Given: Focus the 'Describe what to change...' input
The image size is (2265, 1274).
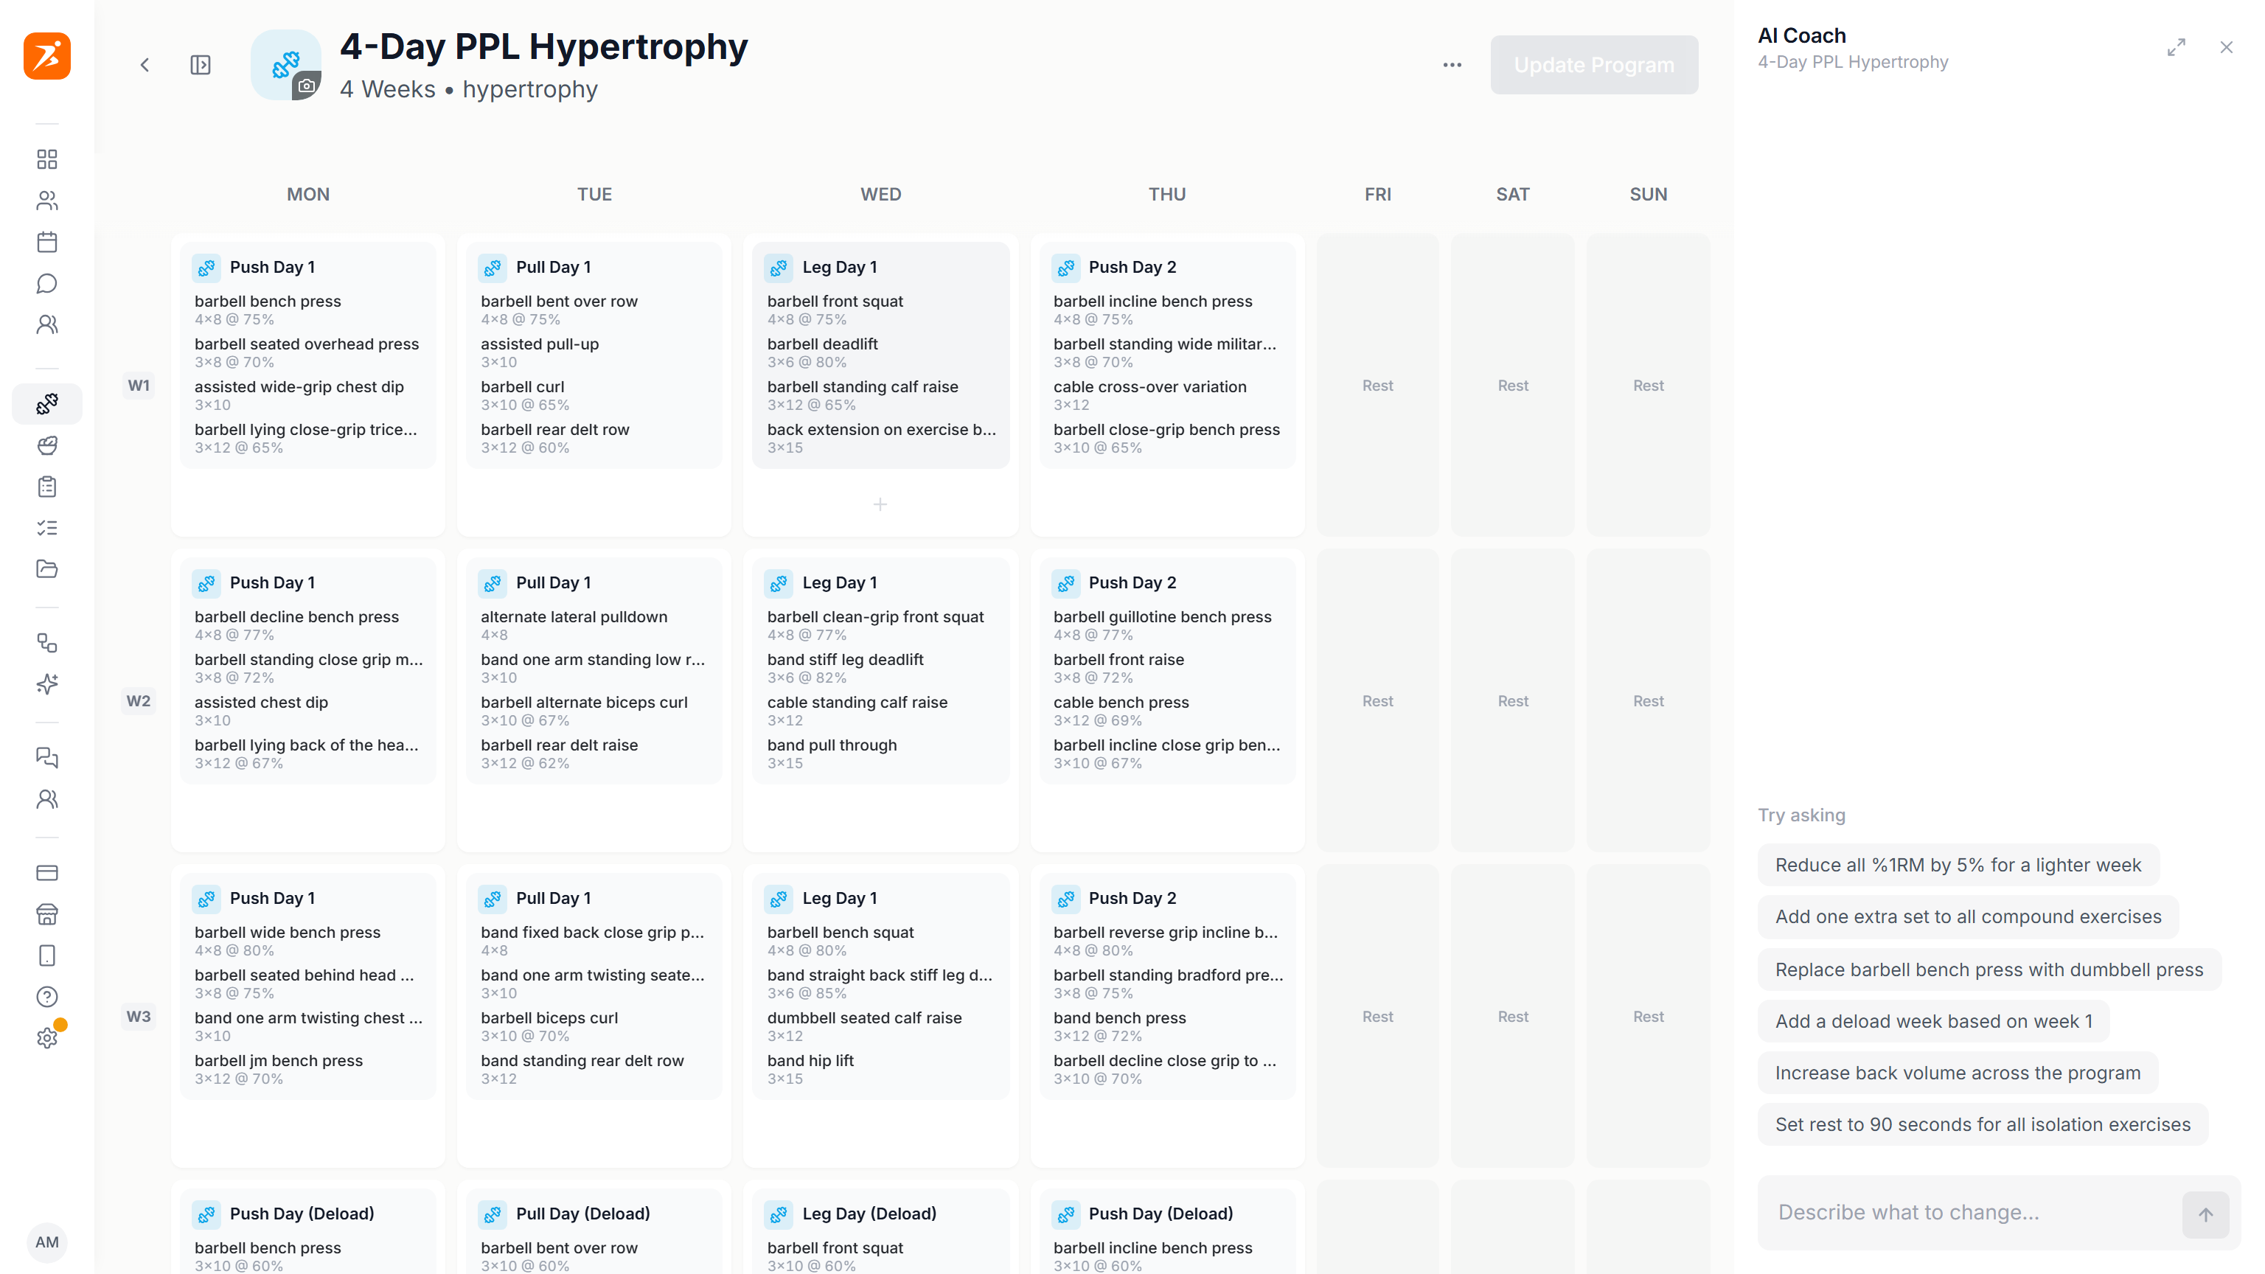Looking at the screenshot, I should (1969, 1213).
